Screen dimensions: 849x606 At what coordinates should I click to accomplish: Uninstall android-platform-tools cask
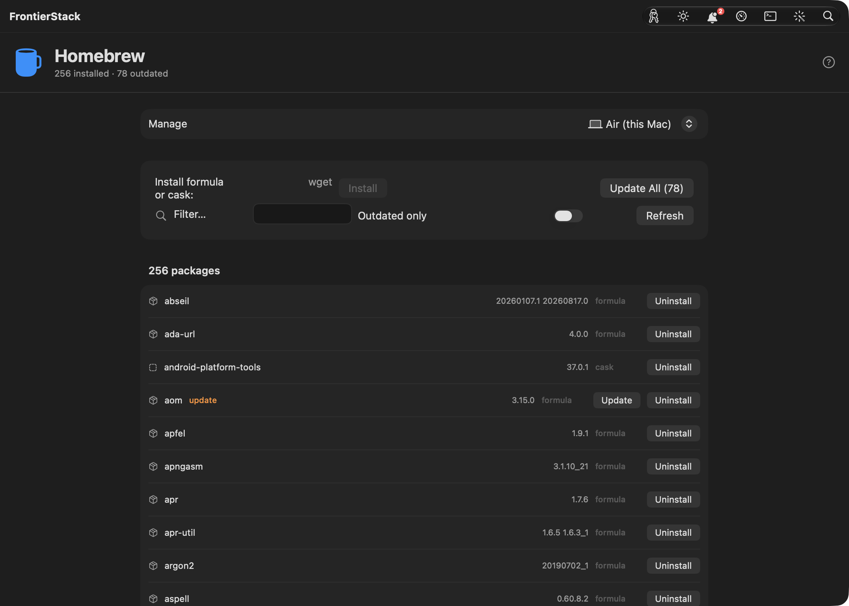(673, 367)
